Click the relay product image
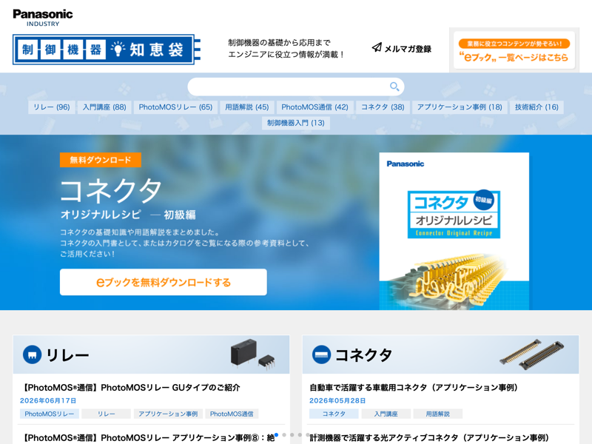592x444 pixels. (x=252, y=354)
